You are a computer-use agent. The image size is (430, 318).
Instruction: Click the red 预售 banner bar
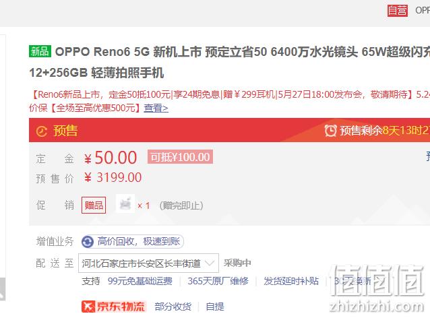tap(230, 130)
